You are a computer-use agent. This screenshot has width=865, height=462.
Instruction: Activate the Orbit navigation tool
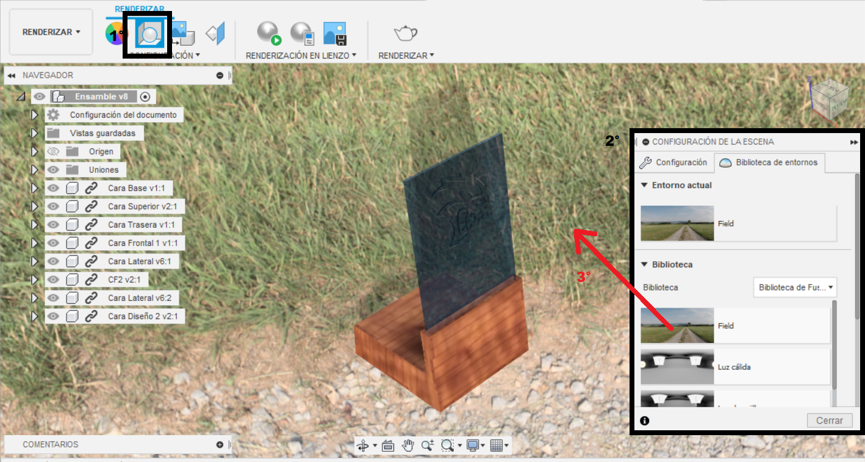click(362, 446)
